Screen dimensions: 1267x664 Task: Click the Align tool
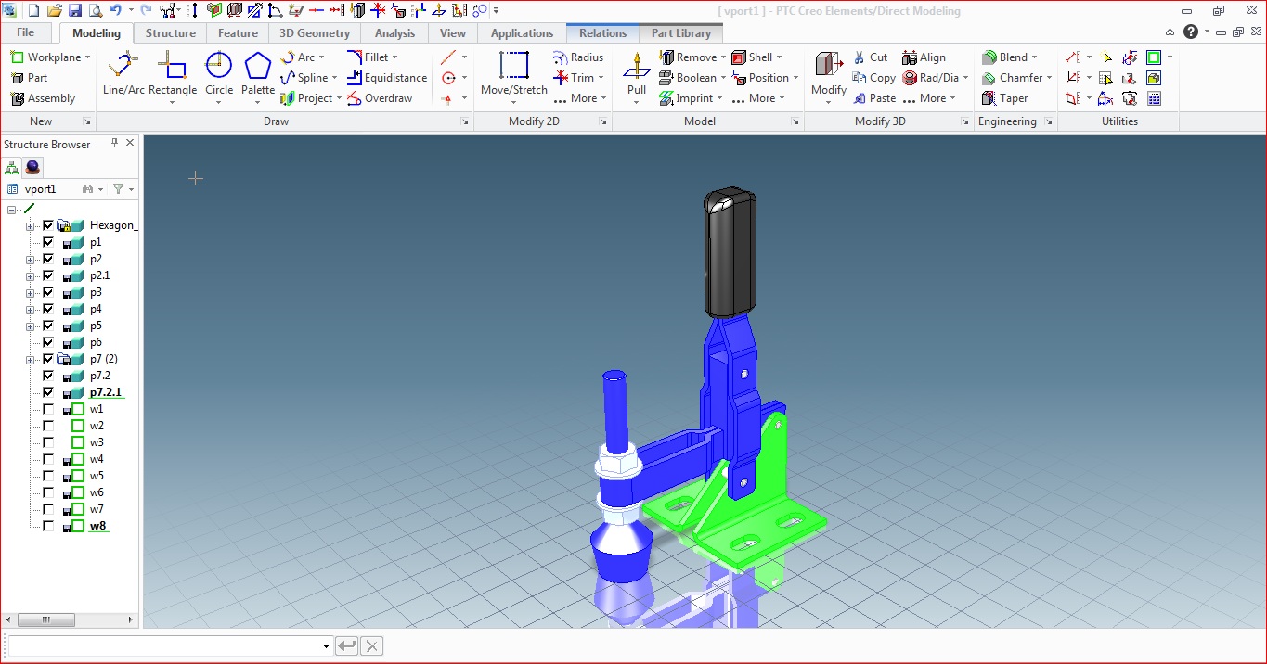click(924, 57)
